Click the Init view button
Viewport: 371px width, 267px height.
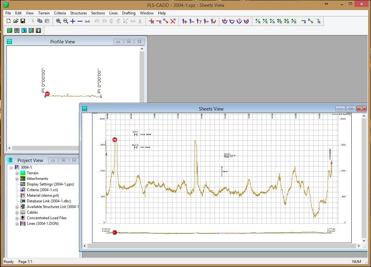click(x=87, y=21)
